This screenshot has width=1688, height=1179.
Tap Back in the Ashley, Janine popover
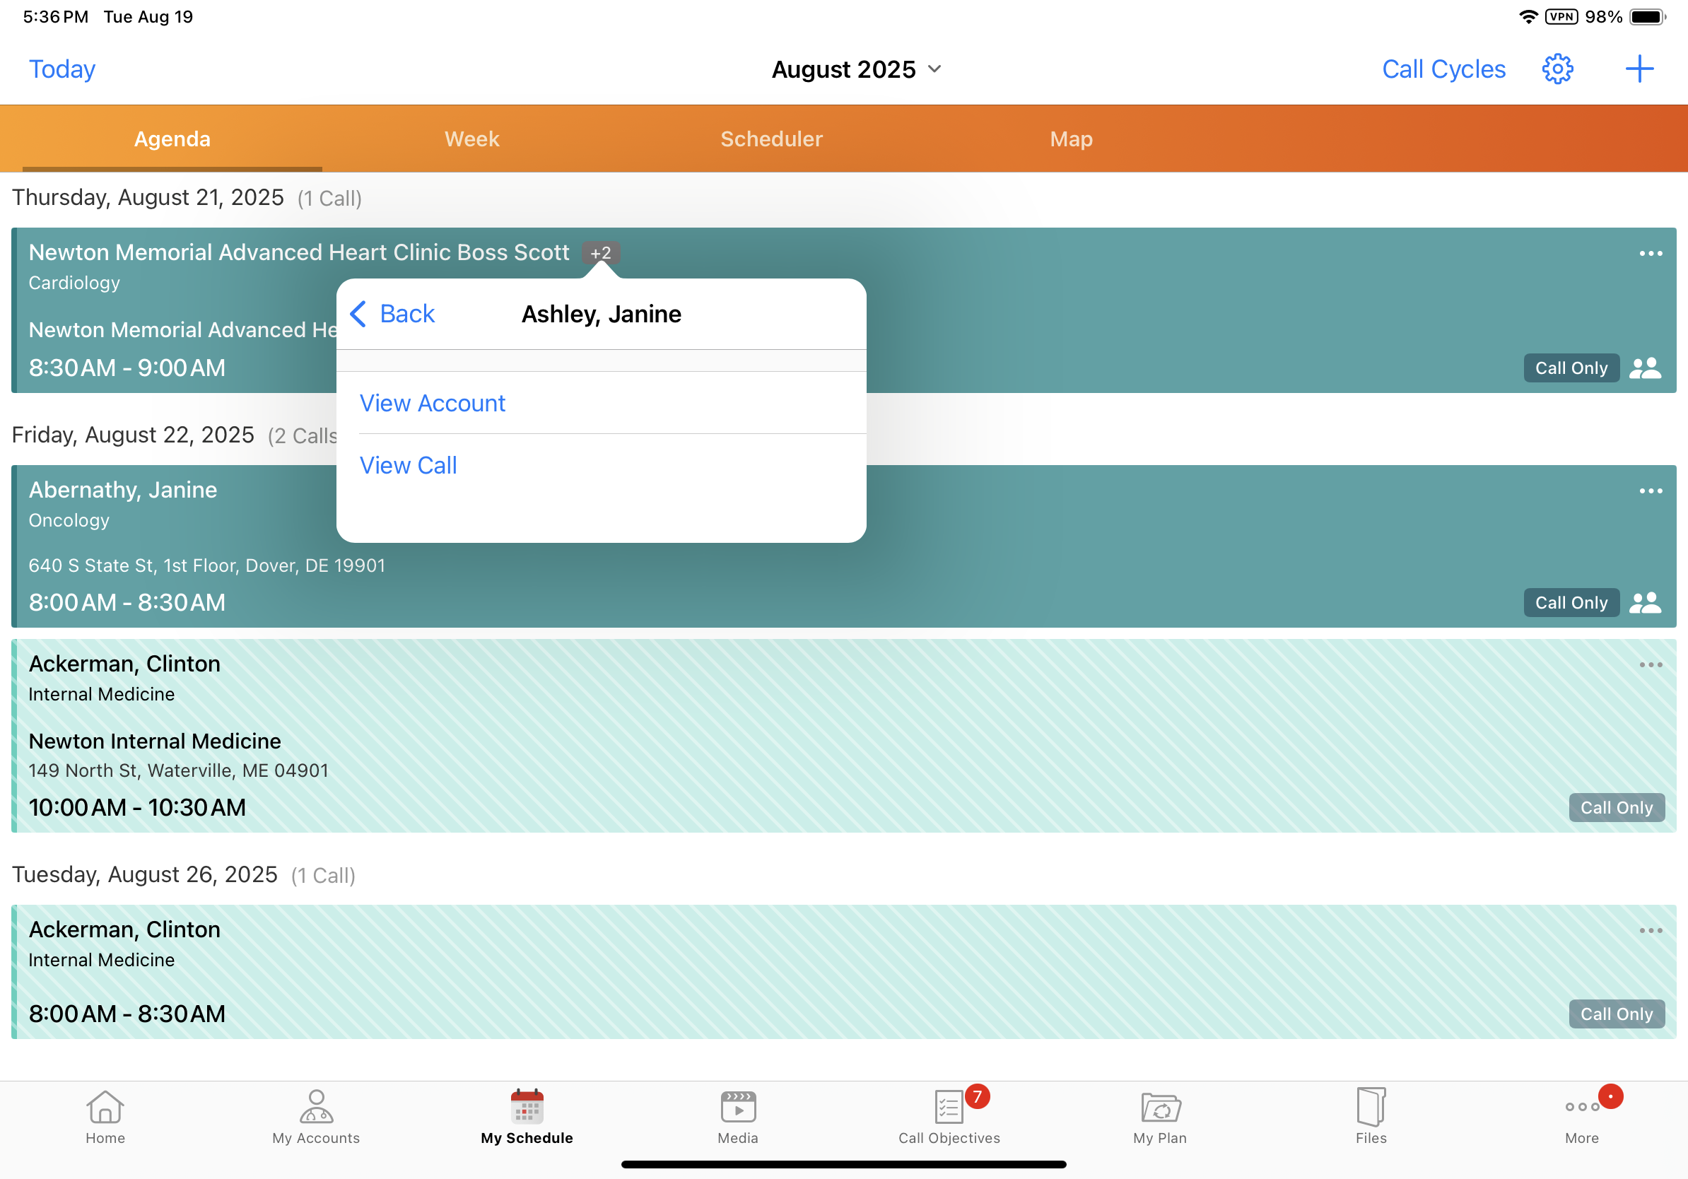coord(392,314)
